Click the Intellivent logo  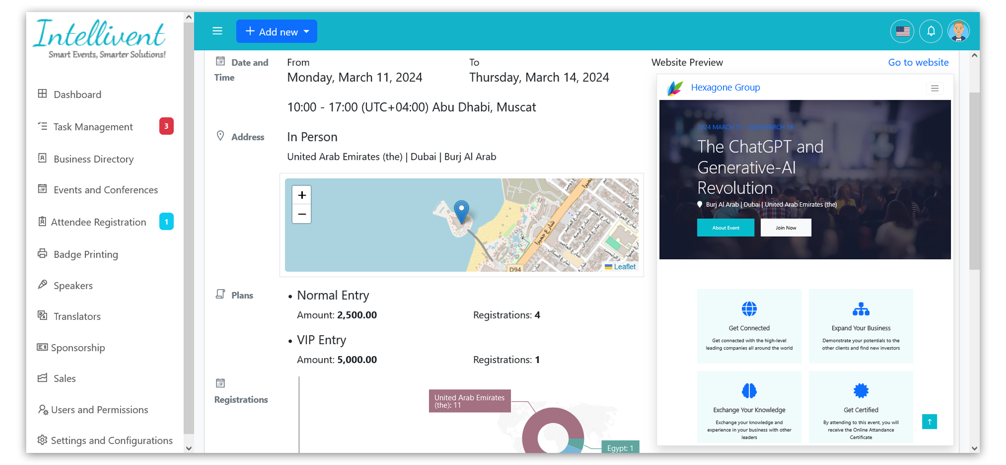coord(100,39)
